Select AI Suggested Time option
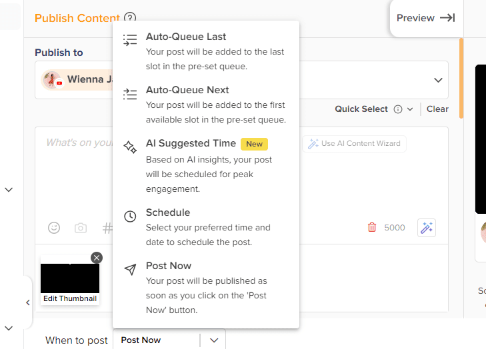The width and height of the screenshot is (486, 349). tap(191, 143)
